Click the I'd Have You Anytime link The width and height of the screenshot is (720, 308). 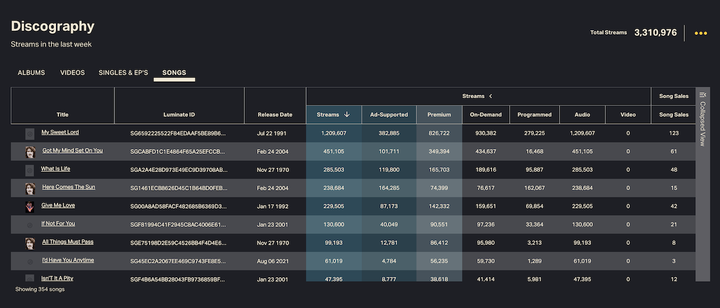[68, 260]
